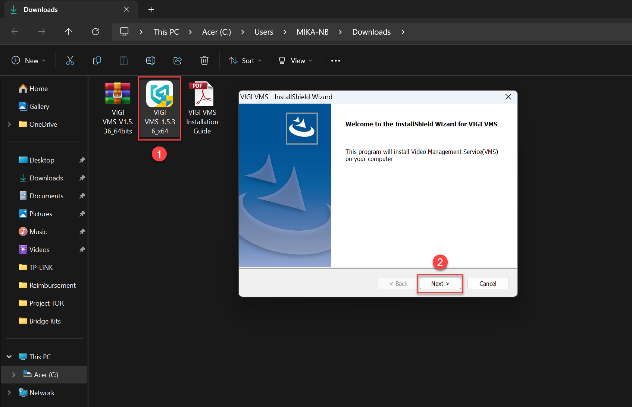Select the VIGI VMS Installation Guide PDF
The width and height of the screenshot is (632, 407).
click(202, 108)
